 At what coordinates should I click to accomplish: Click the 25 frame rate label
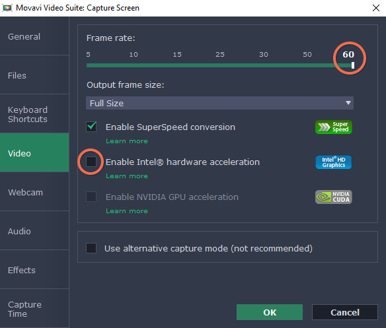click(220, 54)
